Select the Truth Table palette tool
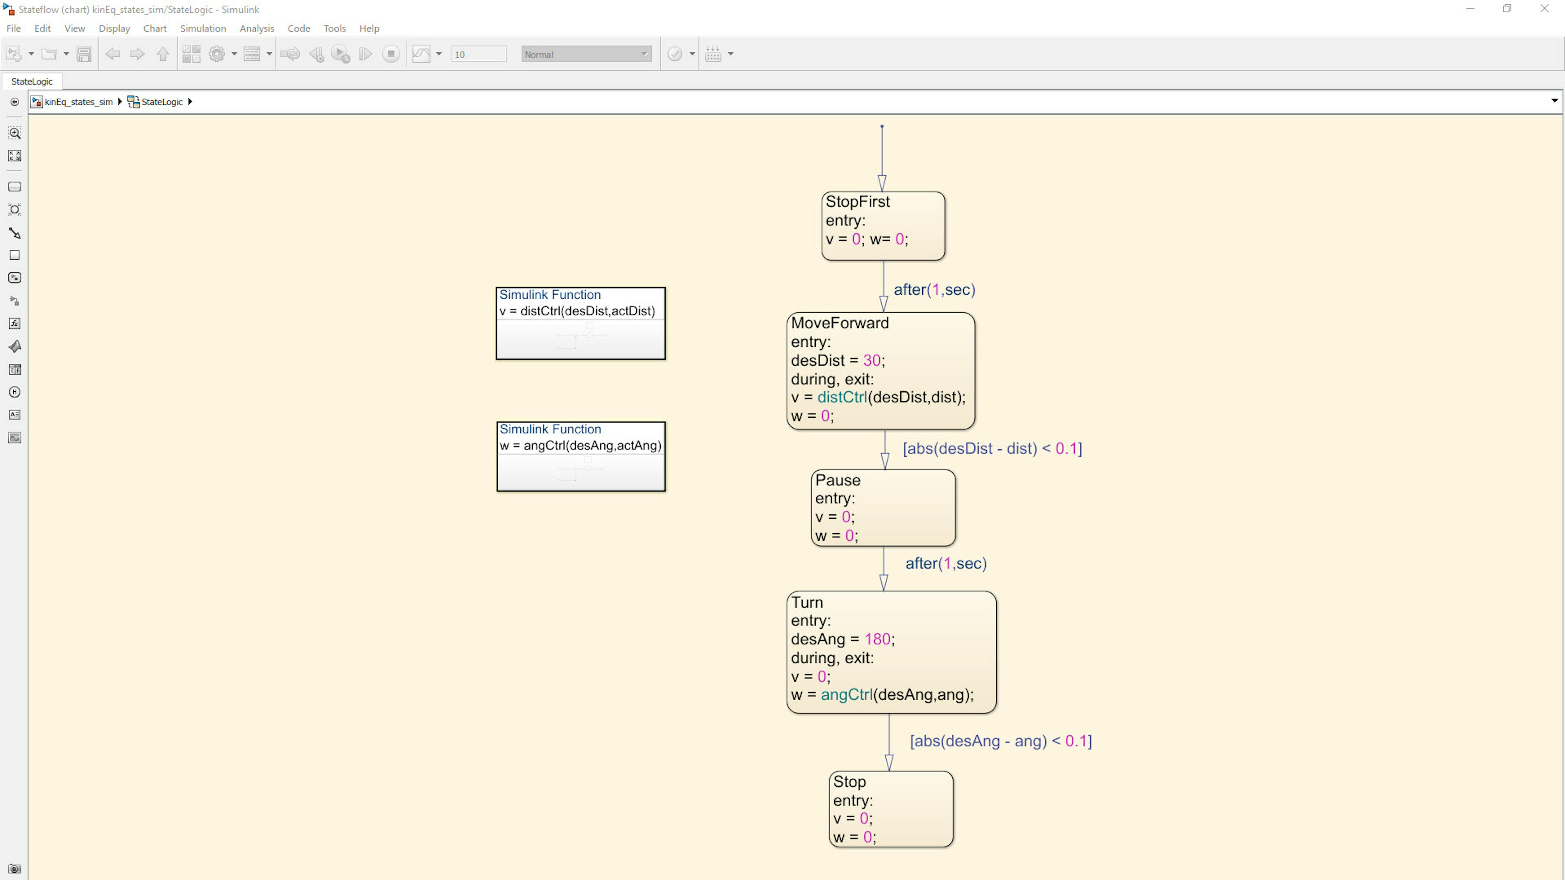The width and height of the screenshot is (1565, 880). 15,369
